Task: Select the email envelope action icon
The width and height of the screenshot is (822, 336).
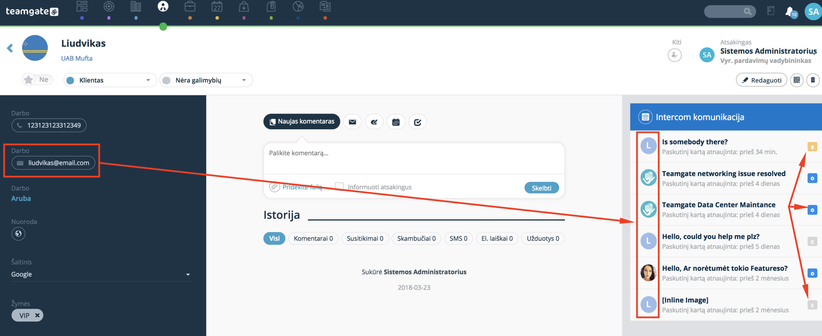Action: click(352, 122)
